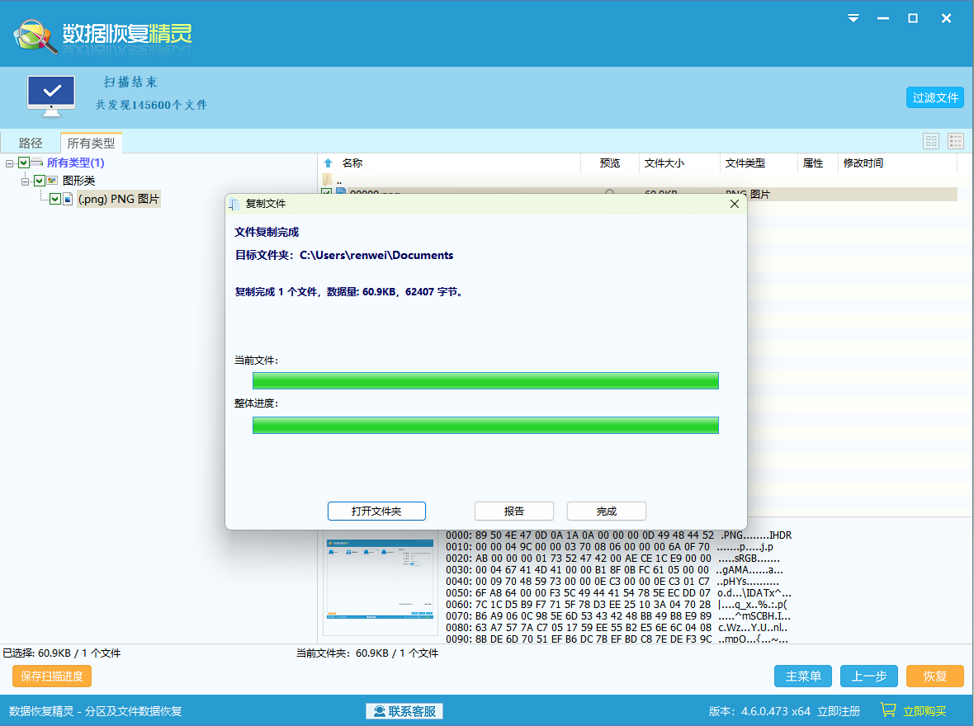
Task: Click the 打开文件夹 button
Action: tap(376, 511)
